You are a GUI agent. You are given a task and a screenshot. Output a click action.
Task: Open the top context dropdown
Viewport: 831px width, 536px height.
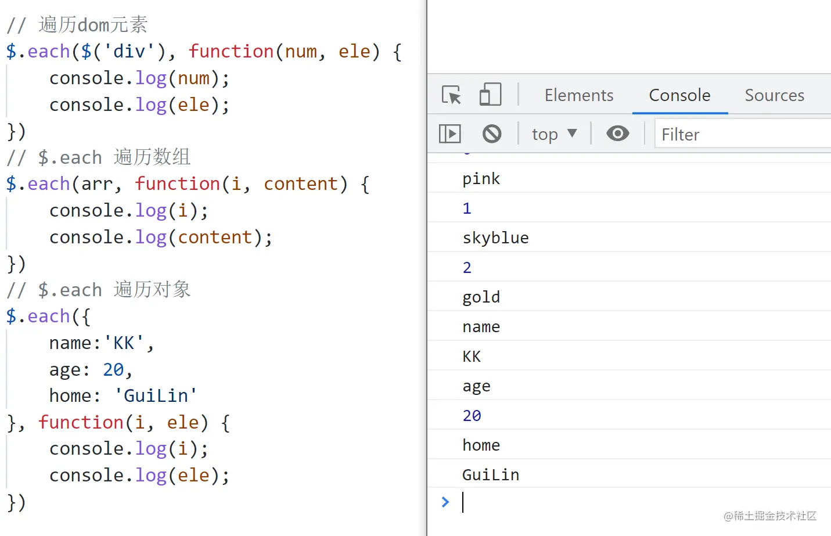[554, 134]
